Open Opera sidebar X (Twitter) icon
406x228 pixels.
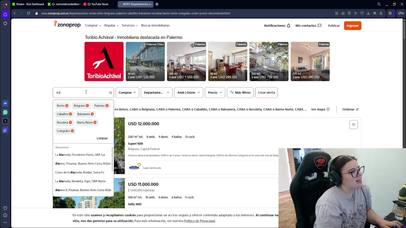coord(5,121)
